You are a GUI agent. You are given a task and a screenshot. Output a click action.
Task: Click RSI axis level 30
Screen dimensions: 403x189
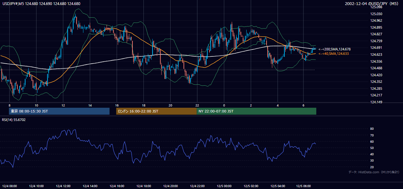click(x=372, y=161)
